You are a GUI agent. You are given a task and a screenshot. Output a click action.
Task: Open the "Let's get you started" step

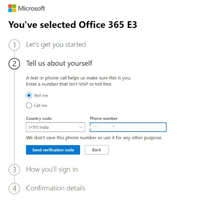coord(56,45)
